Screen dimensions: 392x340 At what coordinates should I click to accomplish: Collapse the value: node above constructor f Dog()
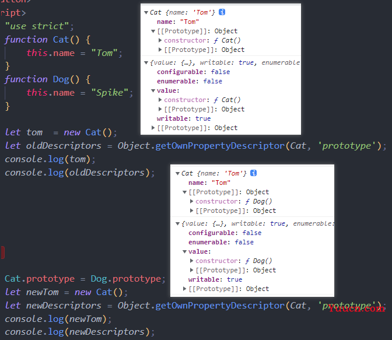185,252
